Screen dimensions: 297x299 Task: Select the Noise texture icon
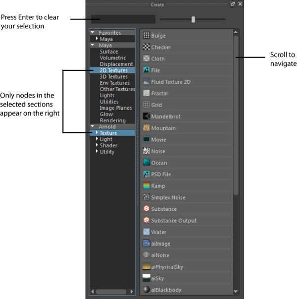pos(147,151)
